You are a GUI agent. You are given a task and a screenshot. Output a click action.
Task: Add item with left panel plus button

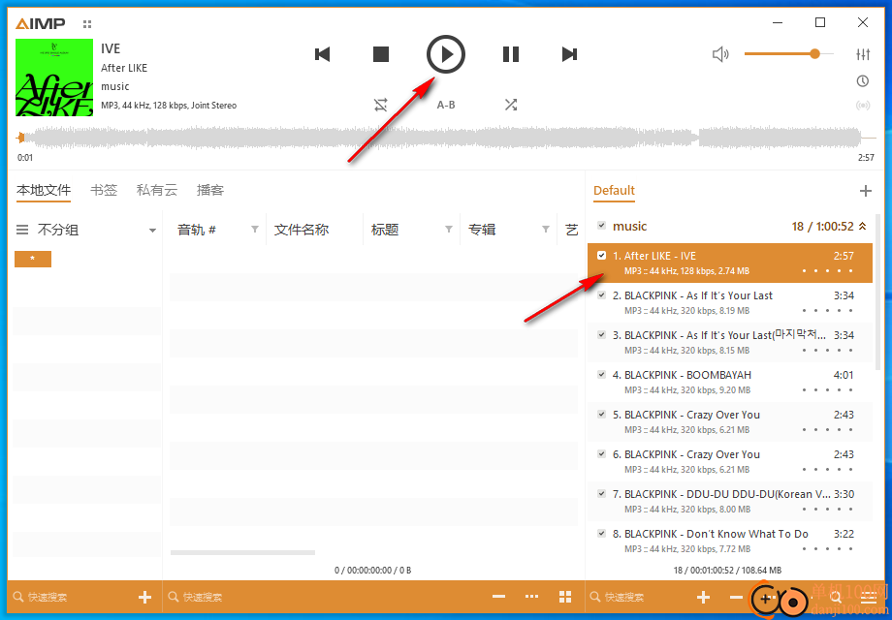(145, 597)
